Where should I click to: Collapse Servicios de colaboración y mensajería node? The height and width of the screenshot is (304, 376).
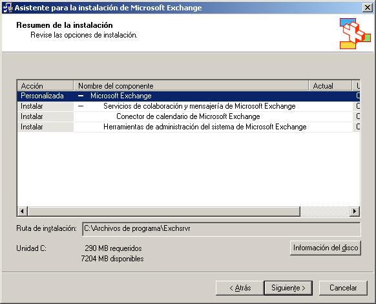coord(81,106)
